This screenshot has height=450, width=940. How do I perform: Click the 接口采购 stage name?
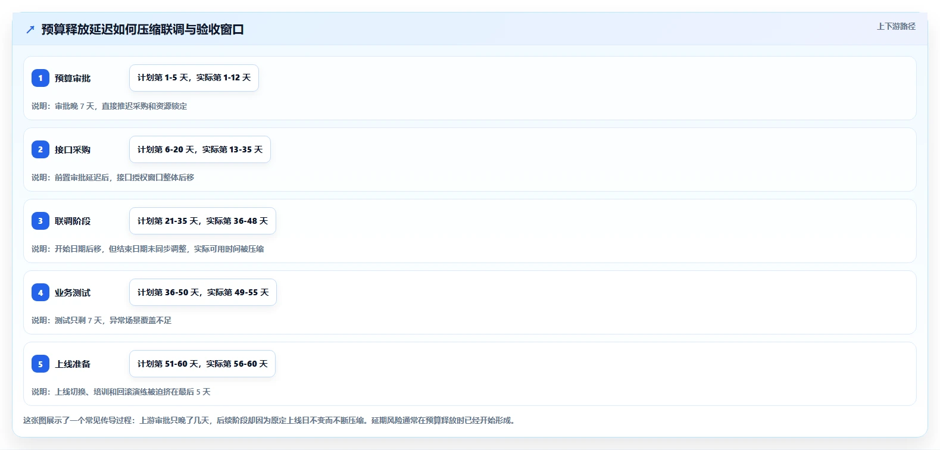point(73,149)
